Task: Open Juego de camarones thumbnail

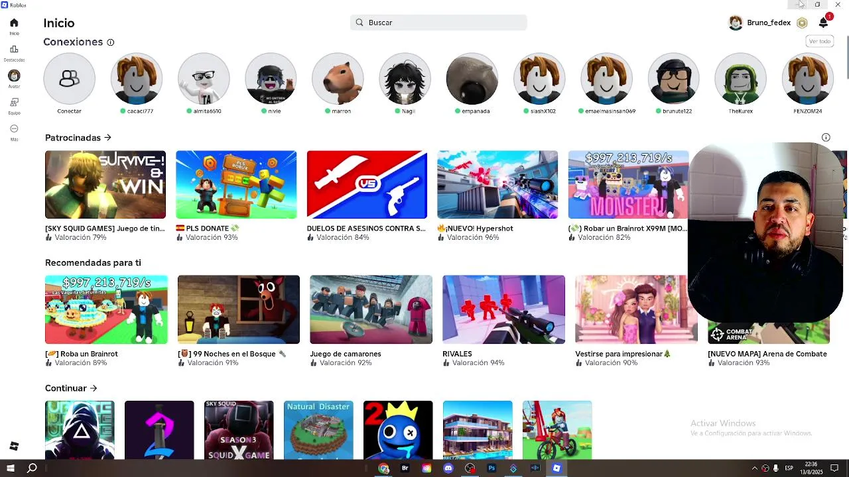Action: pyautogui.click(x=371, y=309)
